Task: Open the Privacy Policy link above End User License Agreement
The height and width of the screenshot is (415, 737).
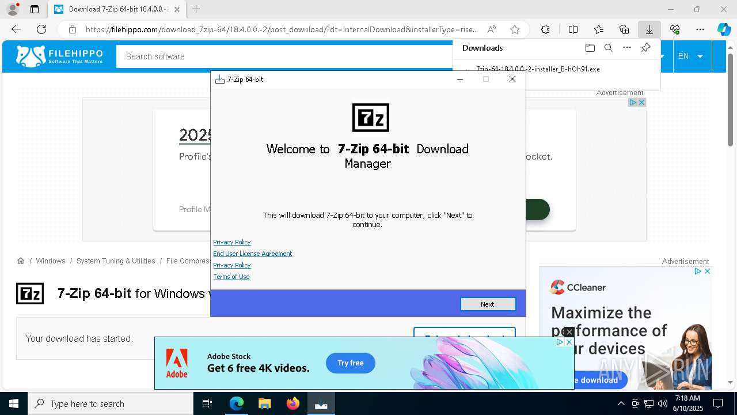Action: point(231,242)
